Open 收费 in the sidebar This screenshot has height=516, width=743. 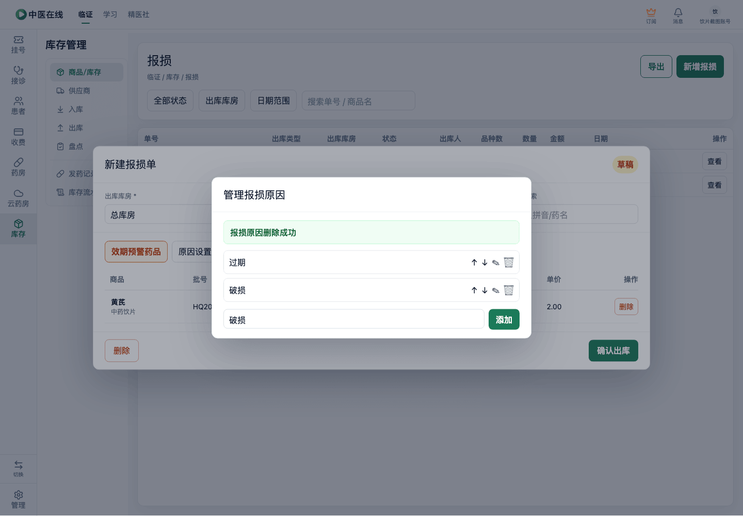[x=19, y=137]
